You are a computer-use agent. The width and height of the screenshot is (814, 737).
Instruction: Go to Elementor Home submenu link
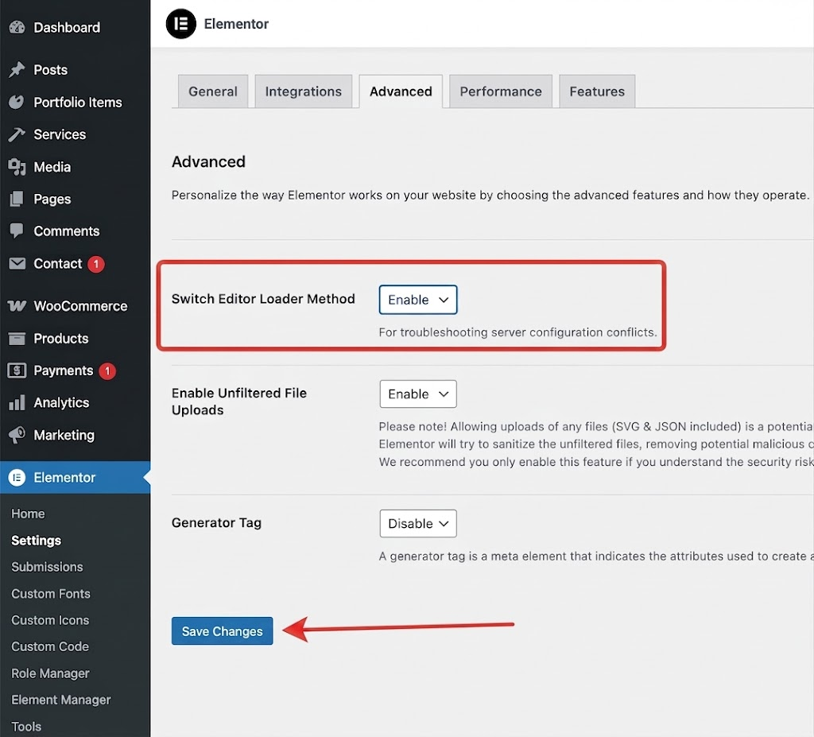[28, 514]
